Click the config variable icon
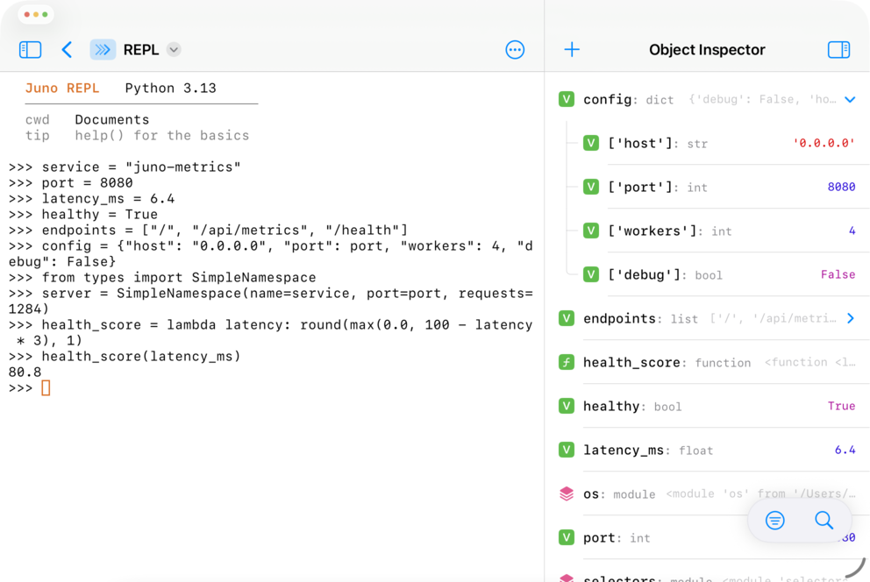The width and height of the screenshot is (870, 582). 566,100
